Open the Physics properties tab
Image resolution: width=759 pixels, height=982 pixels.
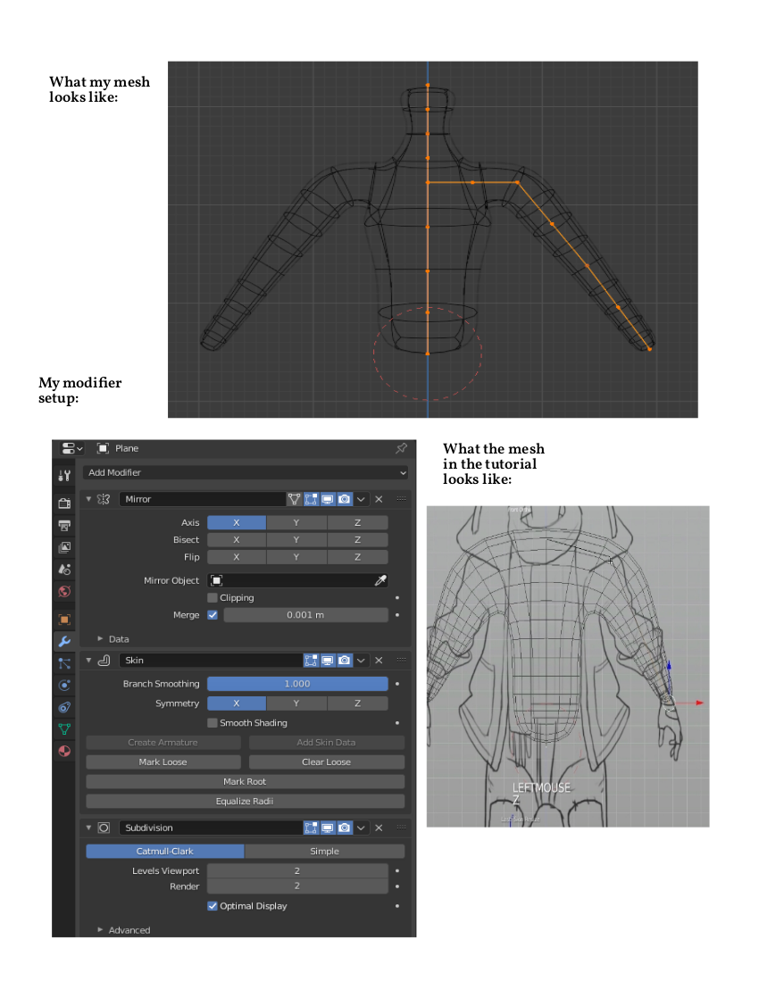click(64, 684)
